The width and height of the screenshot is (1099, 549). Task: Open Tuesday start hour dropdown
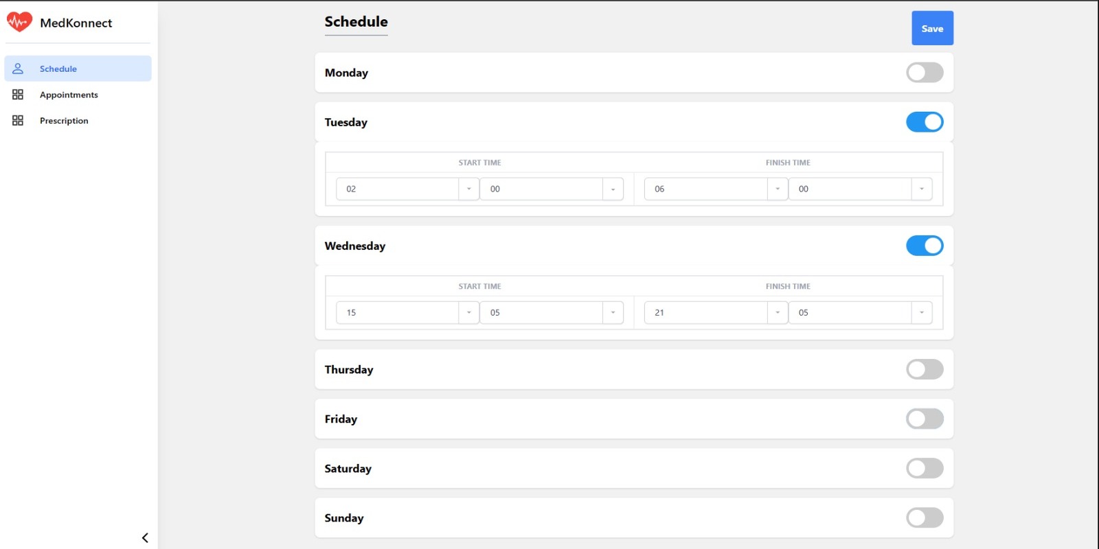[x=468, y=189]
